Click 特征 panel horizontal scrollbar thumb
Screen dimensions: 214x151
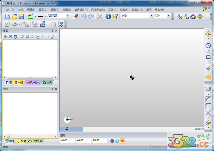pos(30,78)
